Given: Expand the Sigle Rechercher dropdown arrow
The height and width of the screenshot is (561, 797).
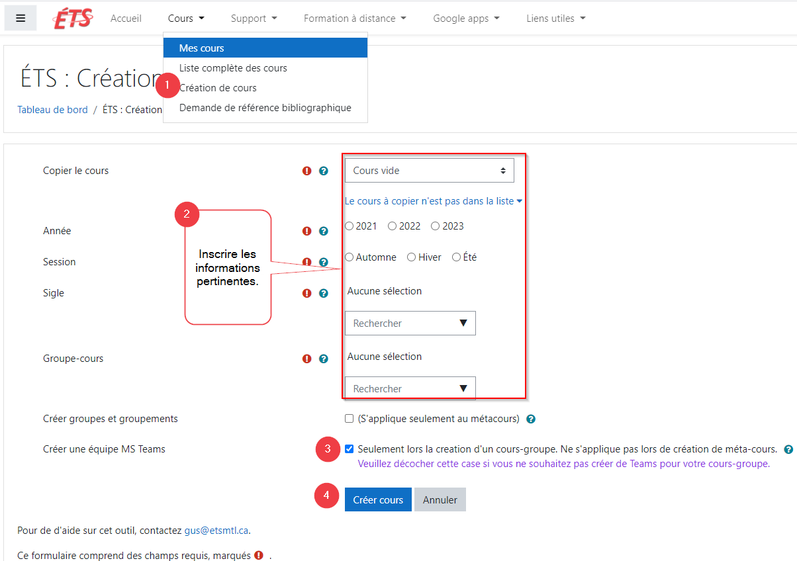Looking at the screenshot, I should 463,324.
